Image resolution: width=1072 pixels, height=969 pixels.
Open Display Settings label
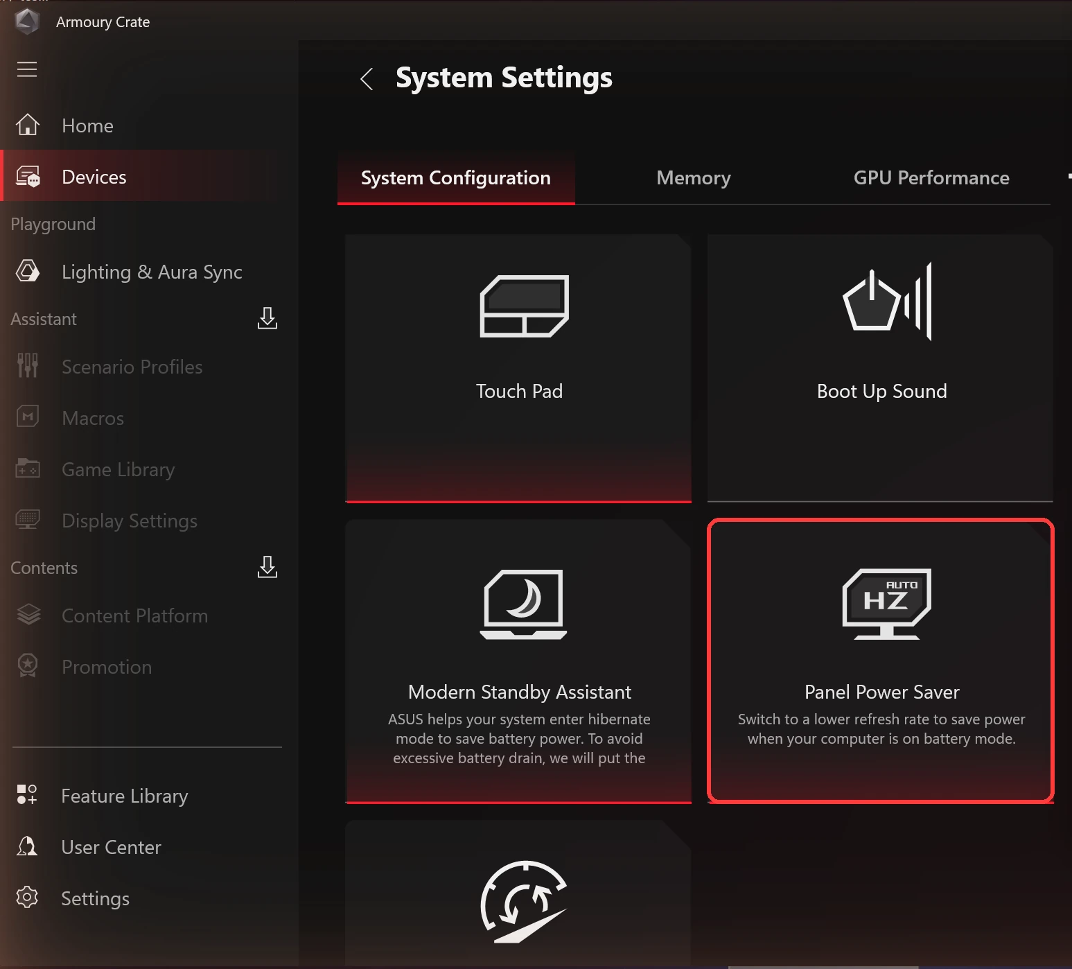point(130,521)
